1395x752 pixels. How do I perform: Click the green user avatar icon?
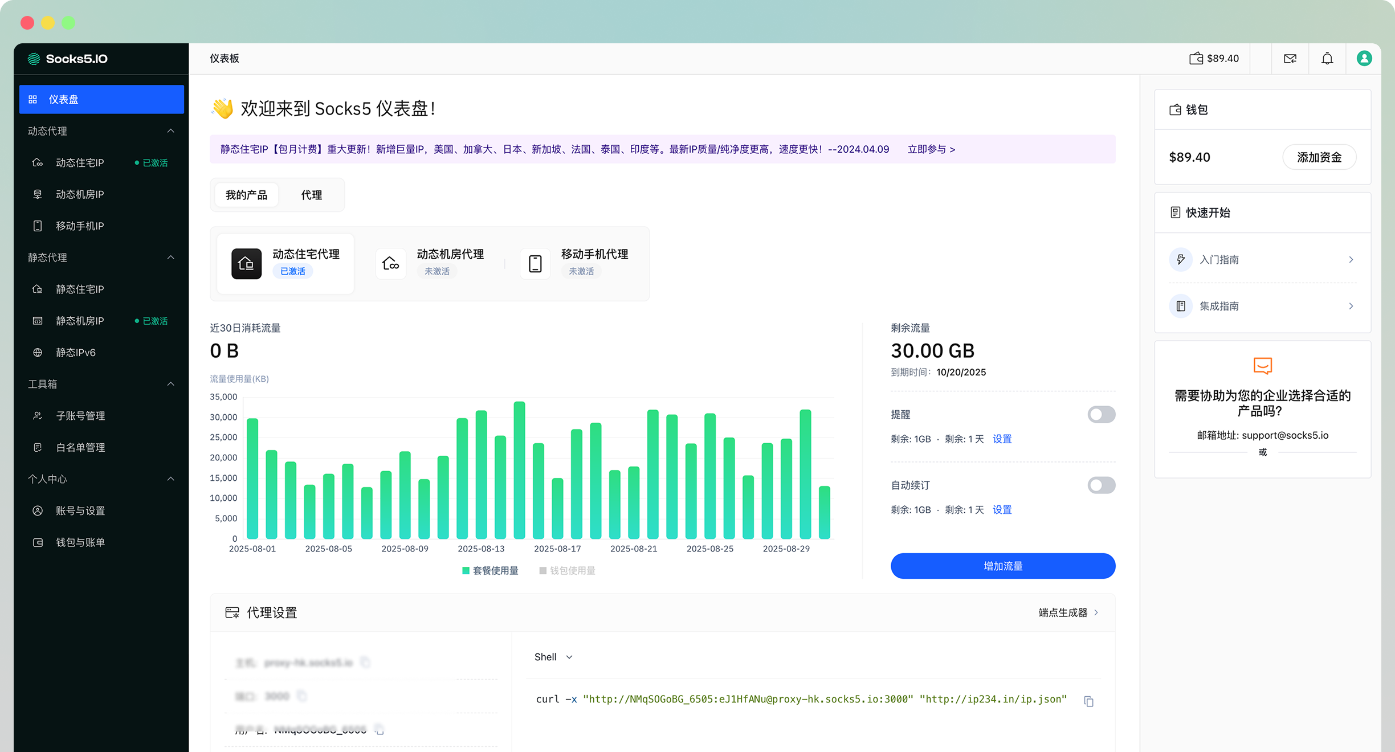[1364, 59]
